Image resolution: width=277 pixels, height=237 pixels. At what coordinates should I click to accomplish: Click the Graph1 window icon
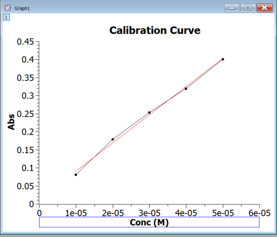coord(7,8)
